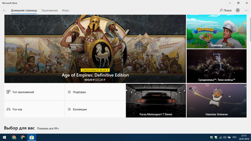Viewport: 251px width, 141px height.
Task: Click the Поиск search label
Action: click(227, 10)
